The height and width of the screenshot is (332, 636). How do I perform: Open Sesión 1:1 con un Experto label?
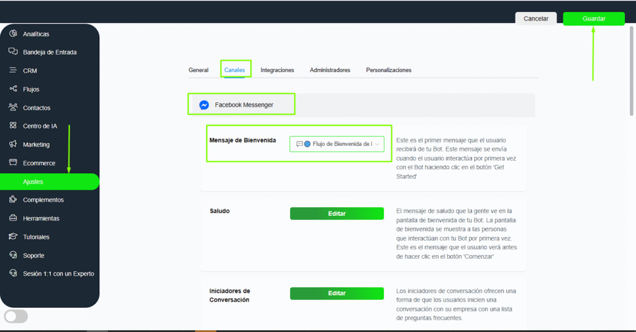(x=58, y=274)
